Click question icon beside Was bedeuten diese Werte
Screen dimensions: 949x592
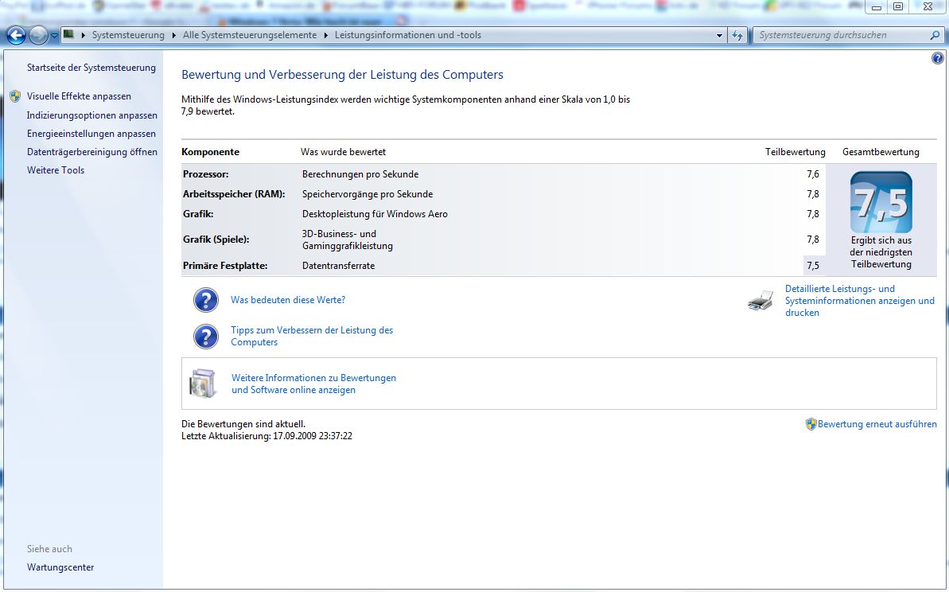206,300
